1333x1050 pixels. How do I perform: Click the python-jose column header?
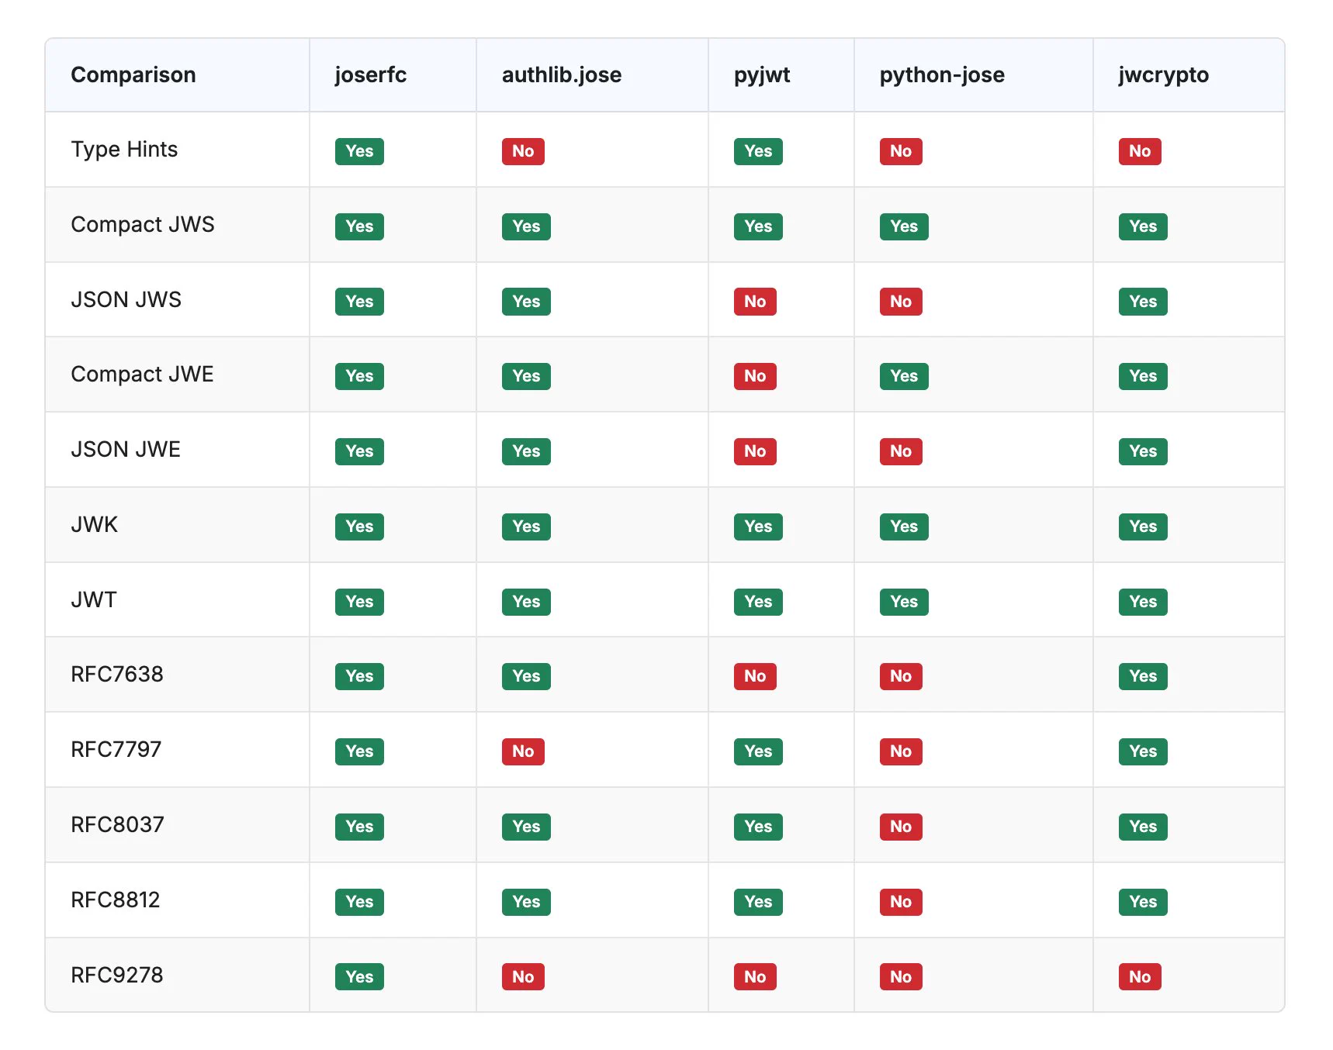click(x=941, y=75)
